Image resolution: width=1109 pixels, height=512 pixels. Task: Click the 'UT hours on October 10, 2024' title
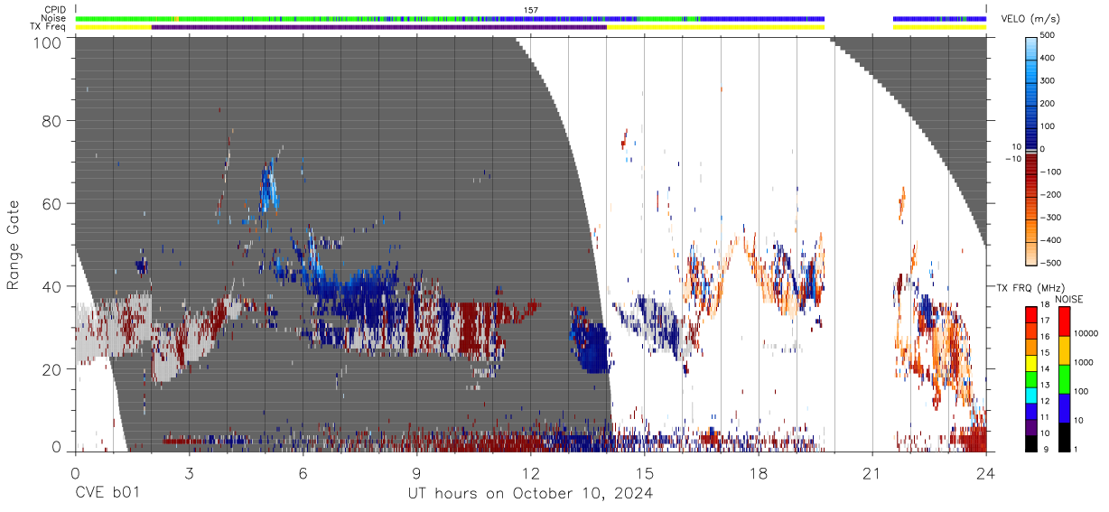(531, 494)
